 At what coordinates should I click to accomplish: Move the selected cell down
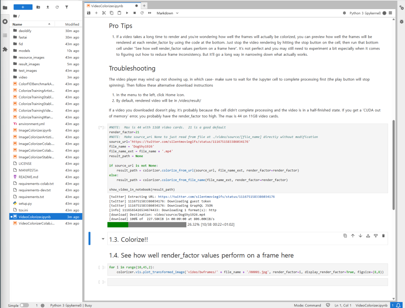(360, 236)
